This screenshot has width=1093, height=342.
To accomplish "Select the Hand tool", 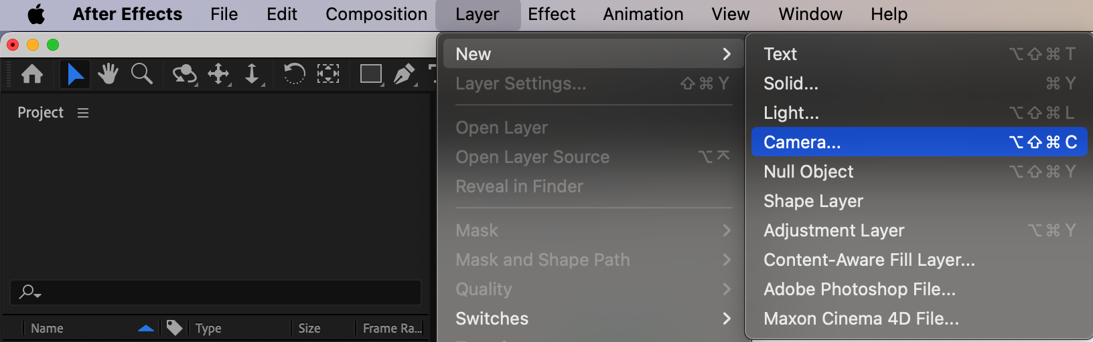I will click(x=108, y=73).
